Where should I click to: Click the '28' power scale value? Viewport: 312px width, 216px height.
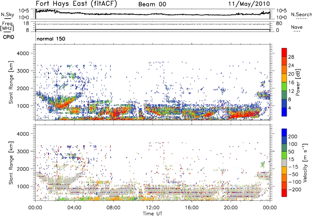click(291, 57)
